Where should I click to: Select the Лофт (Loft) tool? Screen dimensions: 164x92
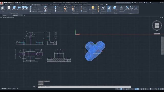23,8
